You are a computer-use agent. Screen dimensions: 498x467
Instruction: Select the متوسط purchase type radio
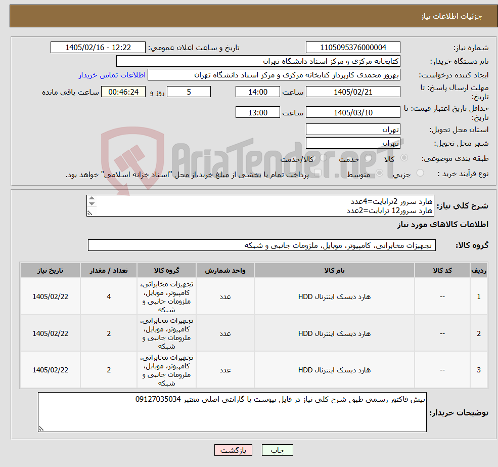click(x=380, y=173)
